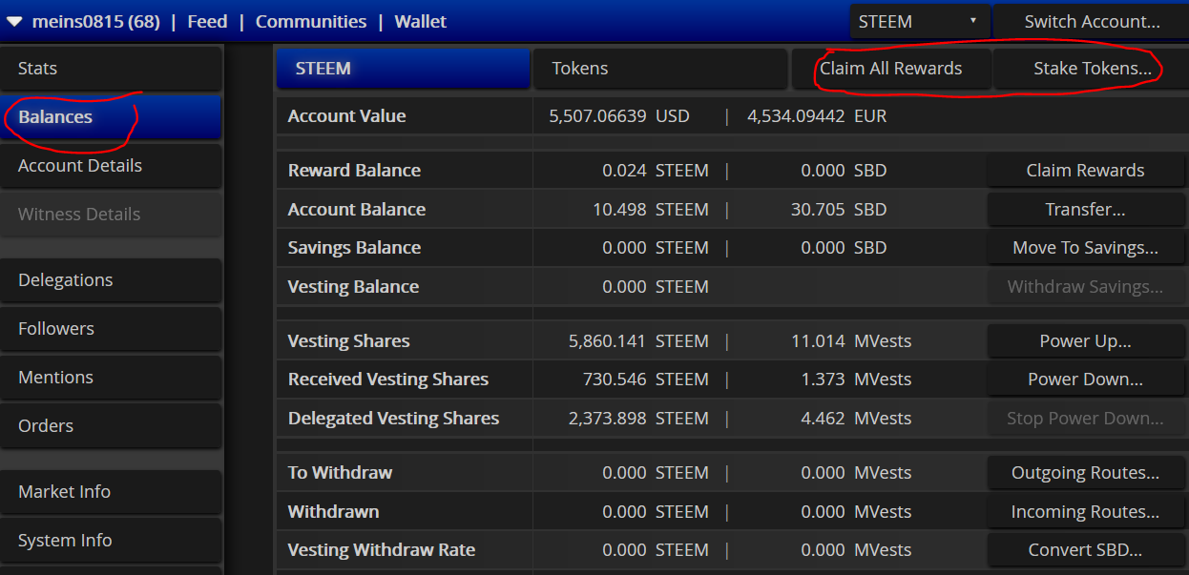
Task: Show the Mentions section
Action: coord(111,378)
